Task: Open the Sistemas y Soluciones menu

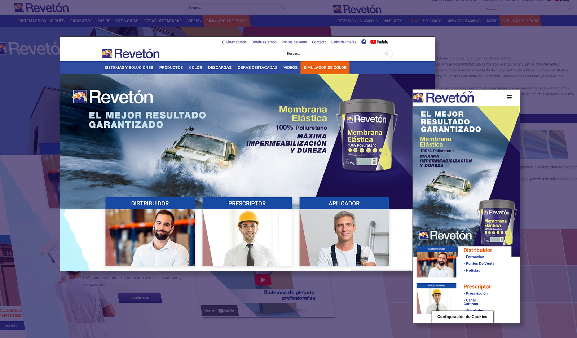Action: [x=129, y=68]
